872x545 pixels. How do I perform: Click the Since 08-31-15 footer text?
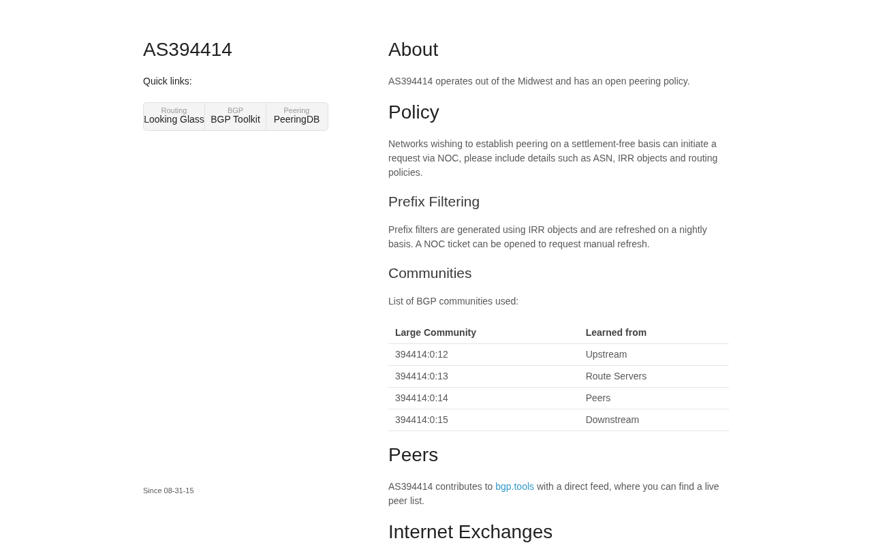click(x=168, y=490)
